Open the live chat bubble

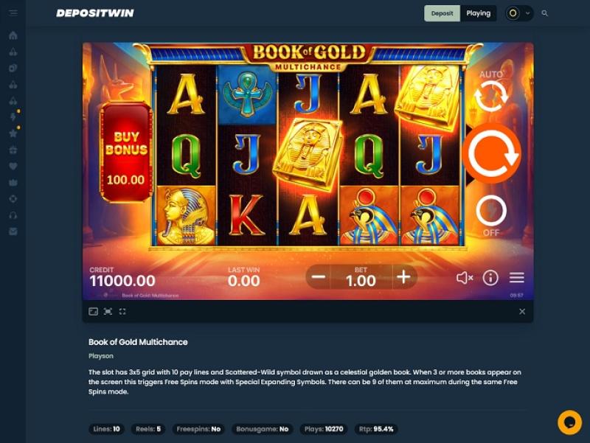(x=569, y=422)
